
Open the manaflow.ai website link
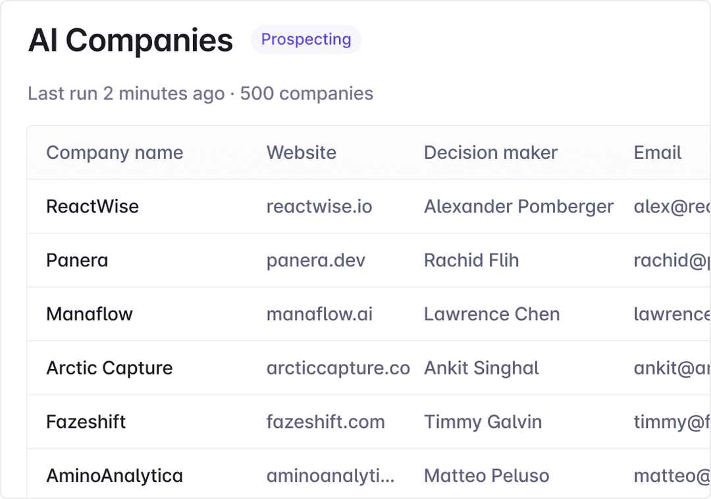click(319, 314)
